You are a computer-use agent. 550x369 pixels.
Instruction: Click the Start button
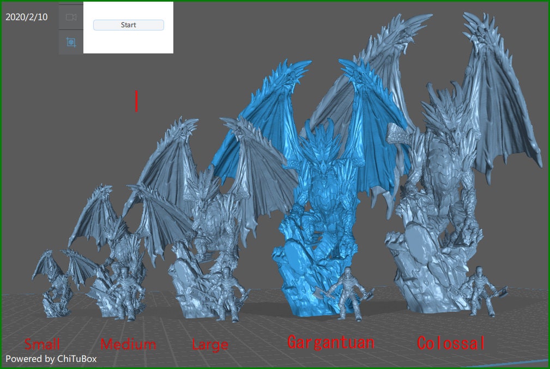point(129,25)
